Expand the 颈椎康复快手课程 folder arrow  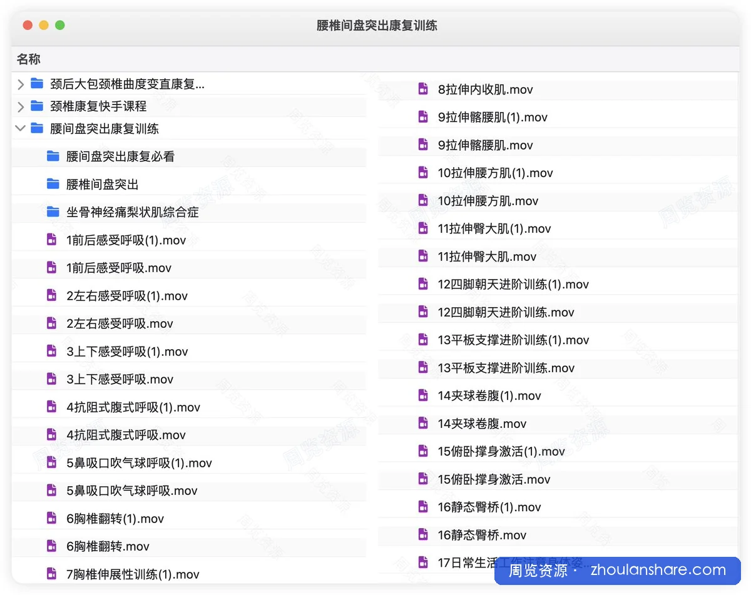[x=21, y=106]
